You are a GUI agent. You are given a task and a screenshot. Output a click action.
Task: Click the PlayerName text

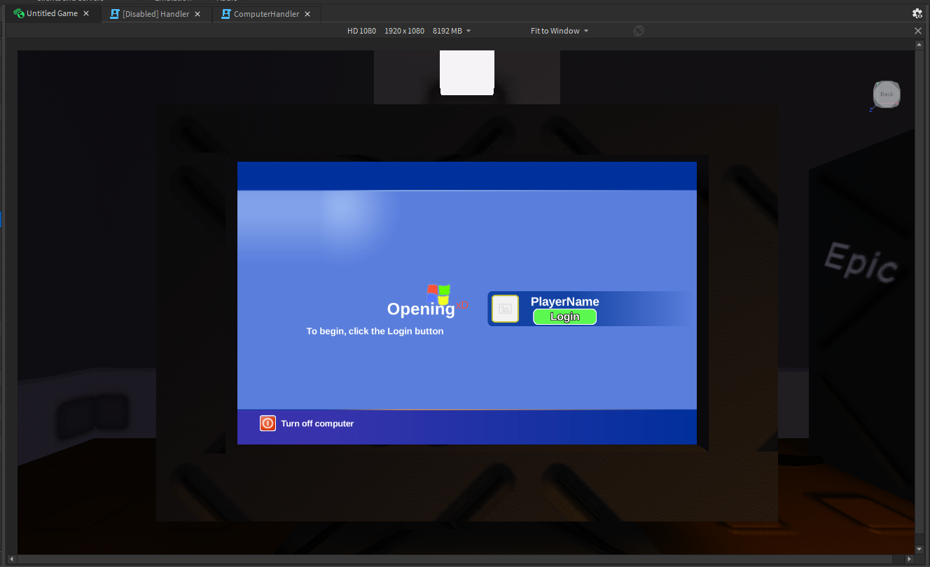pos(564,302)
